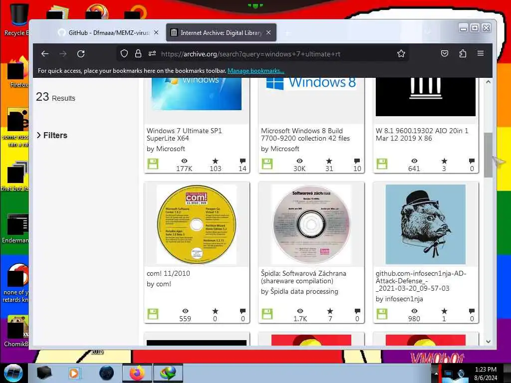Click the Windows 8 logo thumbnail
511x383 pixels.
(311, 83)
